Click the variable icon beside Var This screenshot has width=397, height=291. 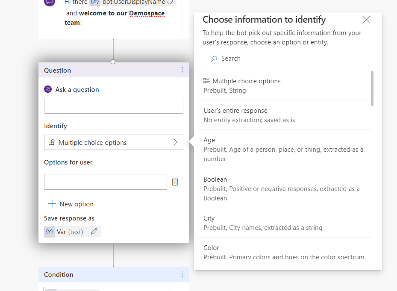pos(50,232)
